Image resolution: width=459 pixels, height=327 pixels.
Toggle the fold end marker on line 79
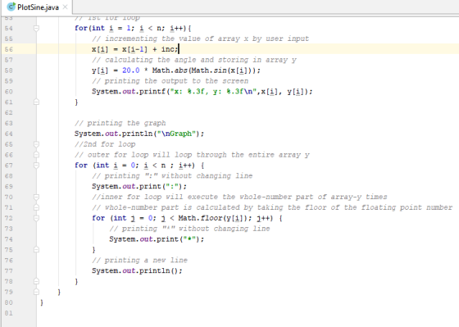(36, 292)
